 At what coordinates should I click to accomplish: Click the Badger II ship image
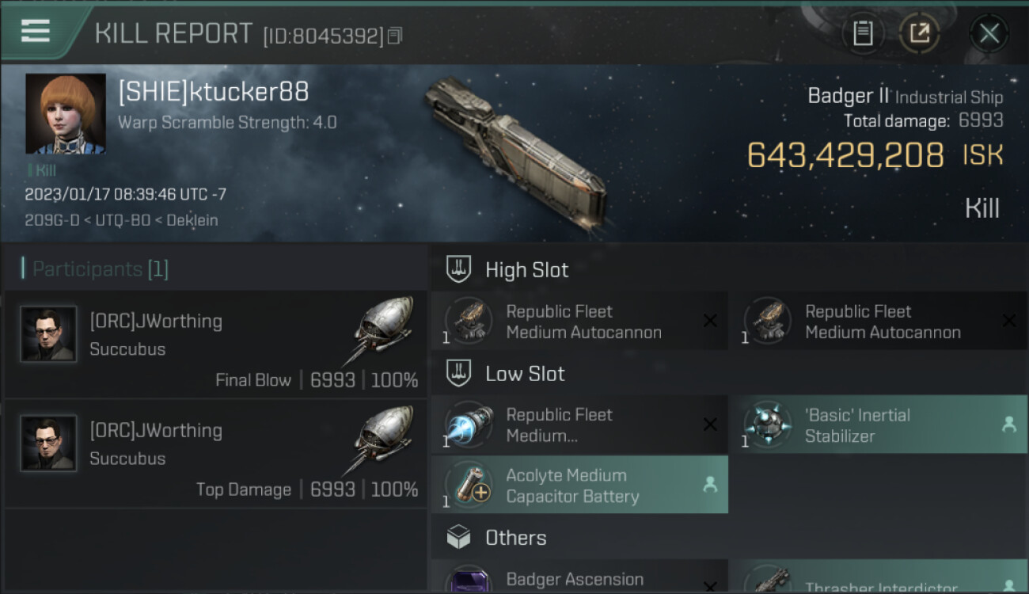click(x=514, y=152)
